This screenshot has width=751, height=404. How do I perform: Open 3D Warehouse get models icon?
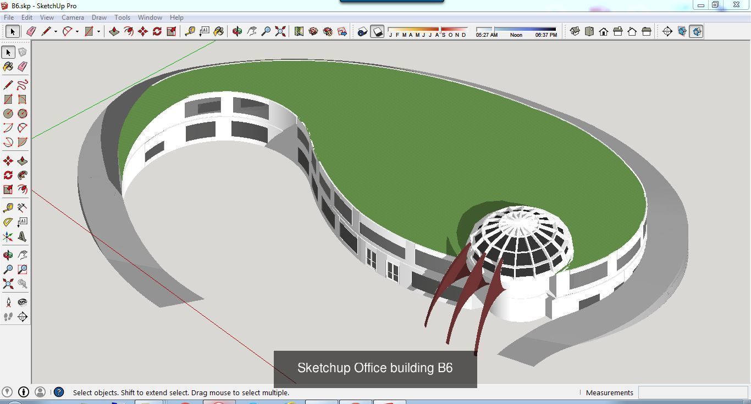(x=313, y=31)
